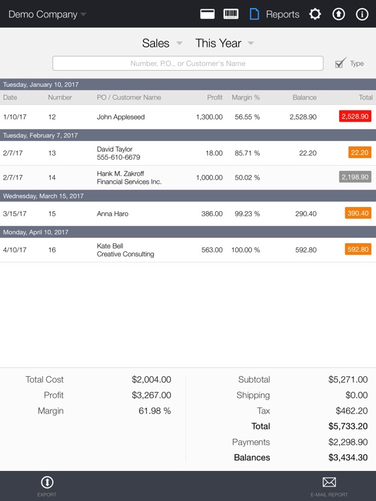Click the 56.55 % margin value

[x=247, y=117]
